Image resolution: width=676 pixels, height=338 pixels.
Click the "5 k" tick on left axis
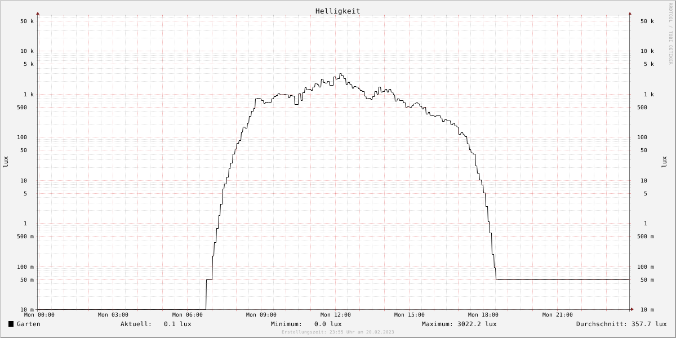pos(29,64)
